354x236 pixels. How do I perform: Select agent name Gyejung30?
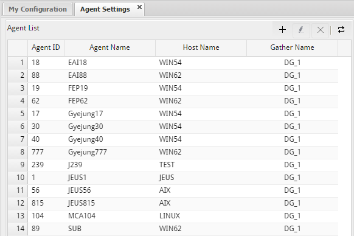click(x=86, y=127)
